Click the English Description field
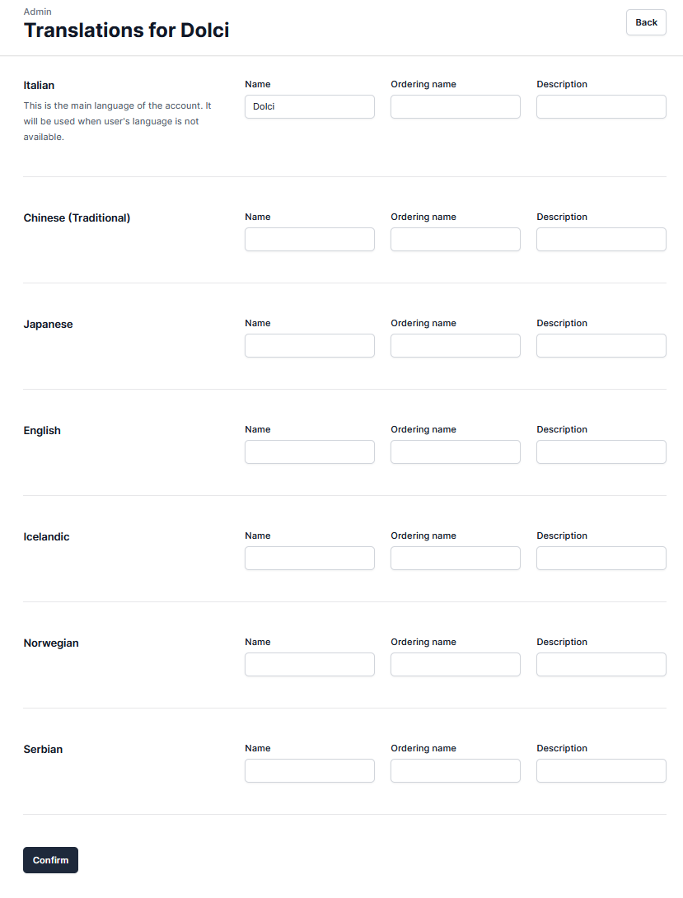The image size is (683, 898). pyautogui.click(x=601, y=451)
